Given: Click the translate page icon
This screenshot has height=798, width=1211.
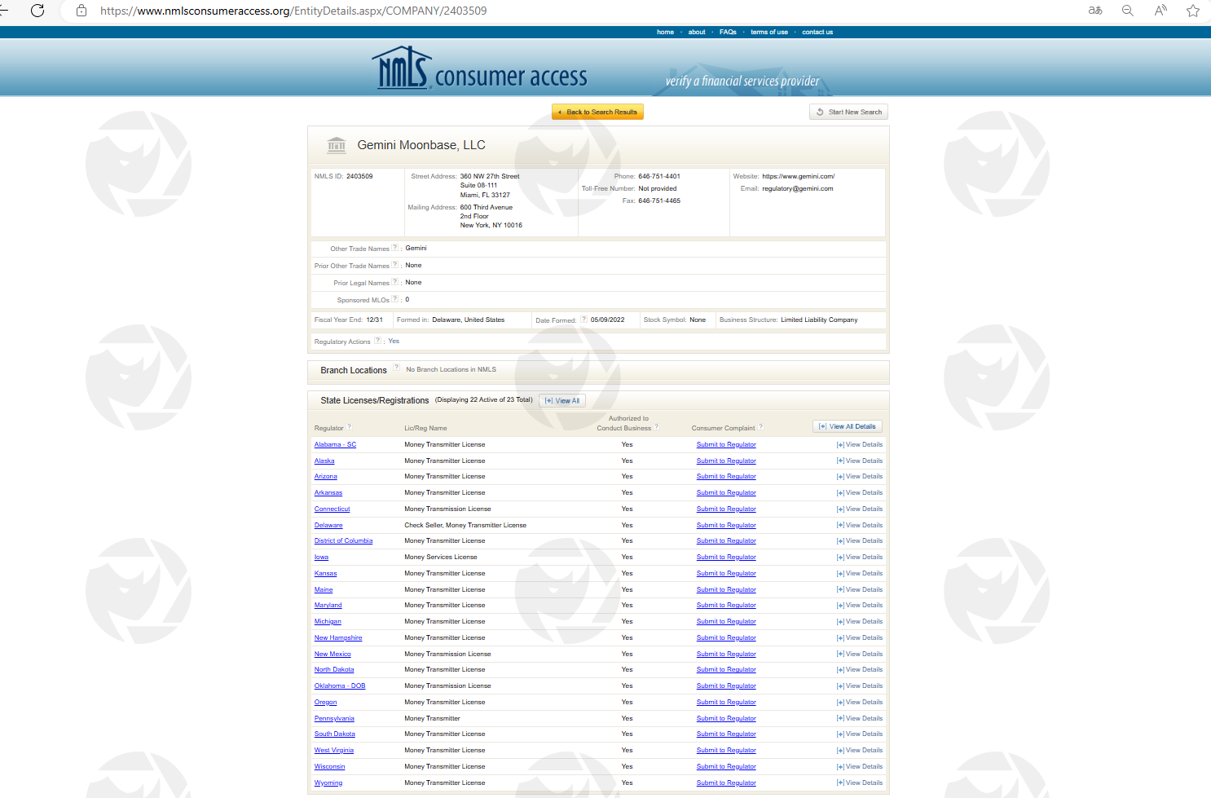Looking at the screenshot, I should click(x=1095, y=11).
